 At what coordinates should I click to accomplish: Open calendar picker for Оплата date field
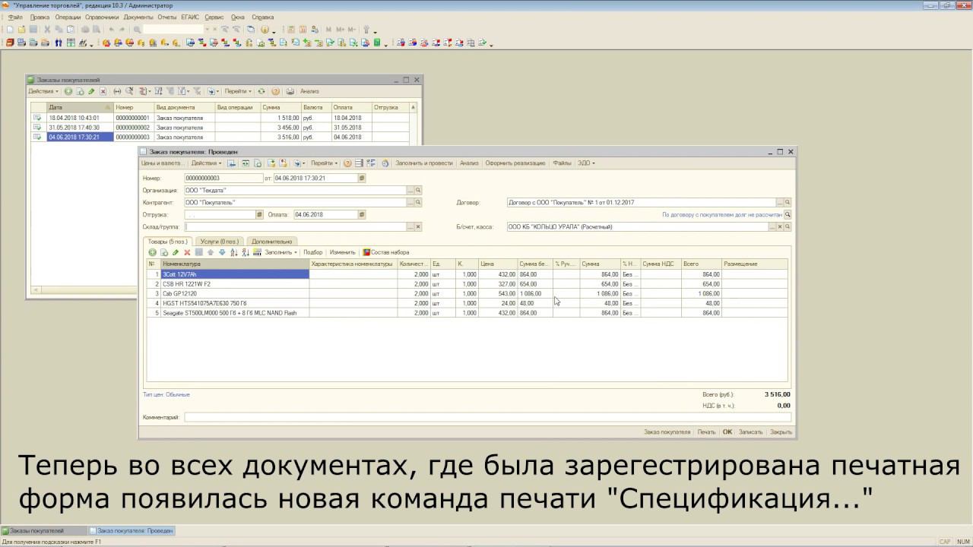[x=362, y=215]
